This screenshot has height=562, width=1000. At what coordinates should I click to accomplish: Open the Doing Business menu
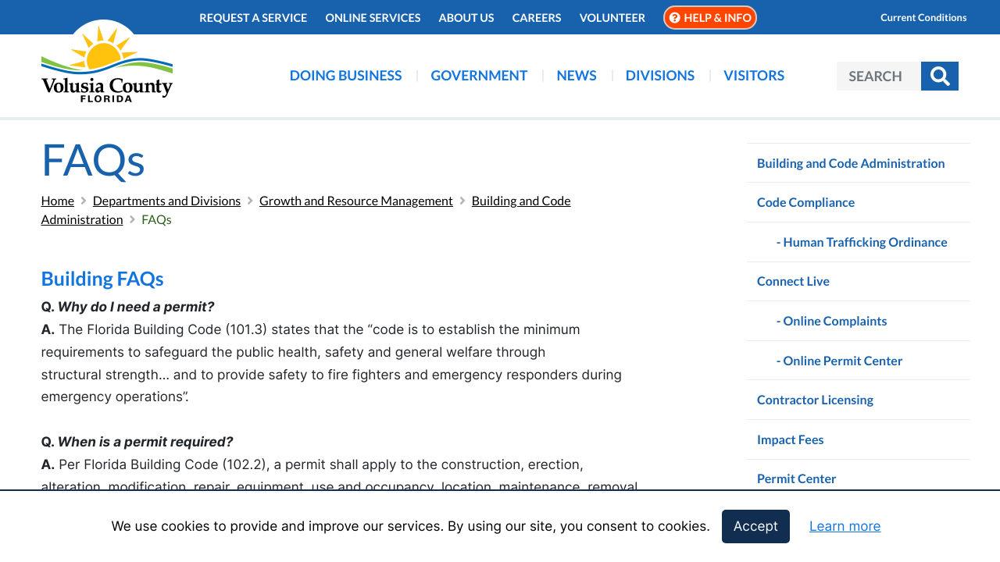point(345,75)
